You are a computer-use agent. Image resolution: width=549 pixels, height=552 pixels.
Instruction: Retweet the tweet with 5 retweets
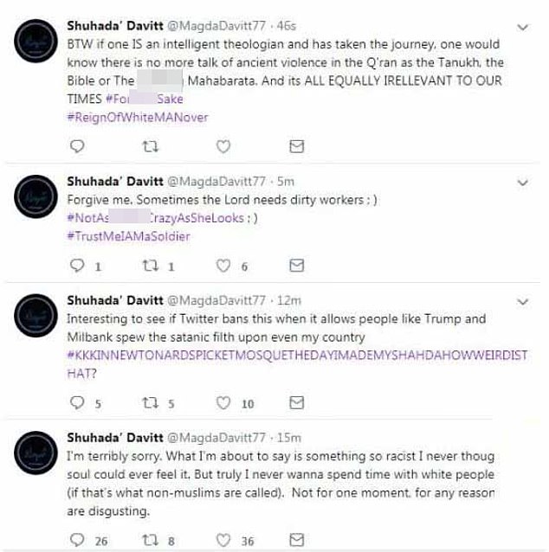pos(151,402)
